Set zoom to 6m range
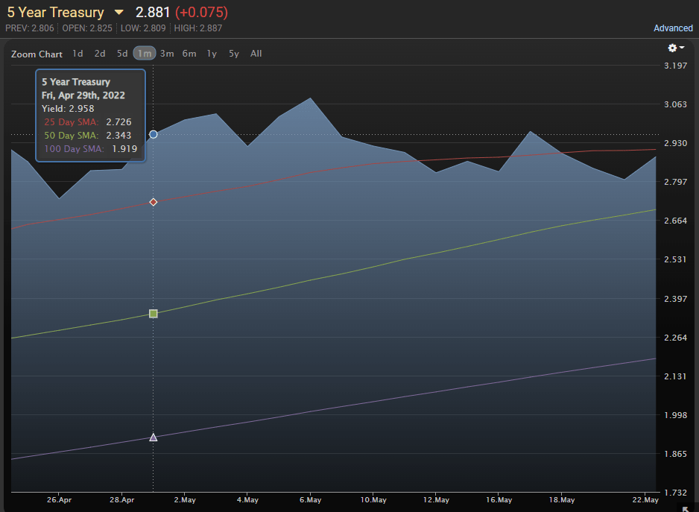Image resolution: width=699 pixels, height=512 pixels. (x=189, y=54)
